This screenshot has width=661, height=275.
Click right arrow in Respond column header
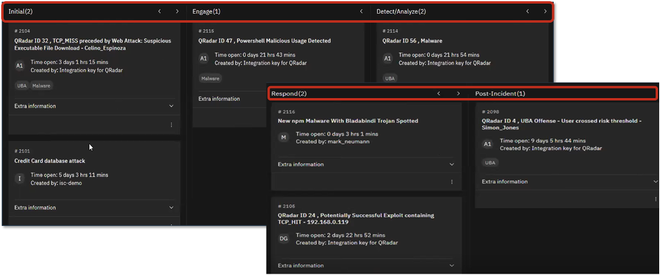[458, 94]
